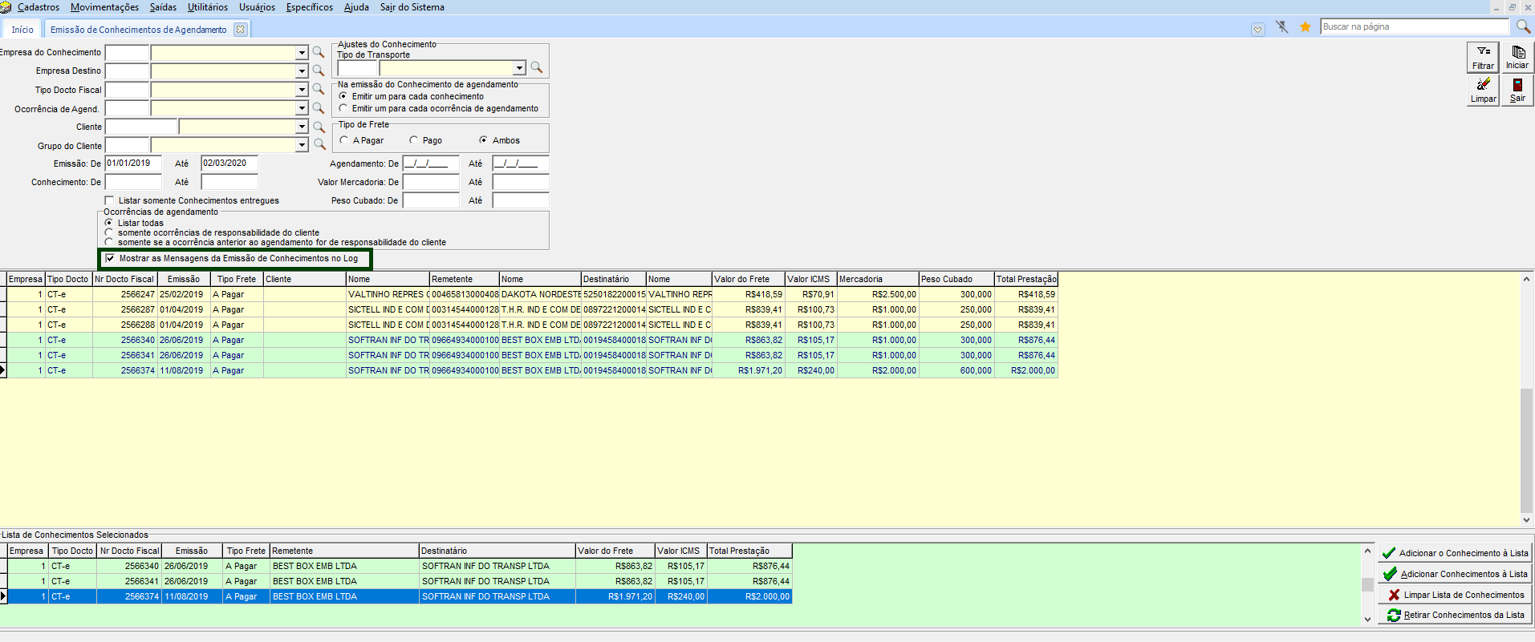Select 'Emitir um para cada conhecimento' option

click(x=343, y=96)
